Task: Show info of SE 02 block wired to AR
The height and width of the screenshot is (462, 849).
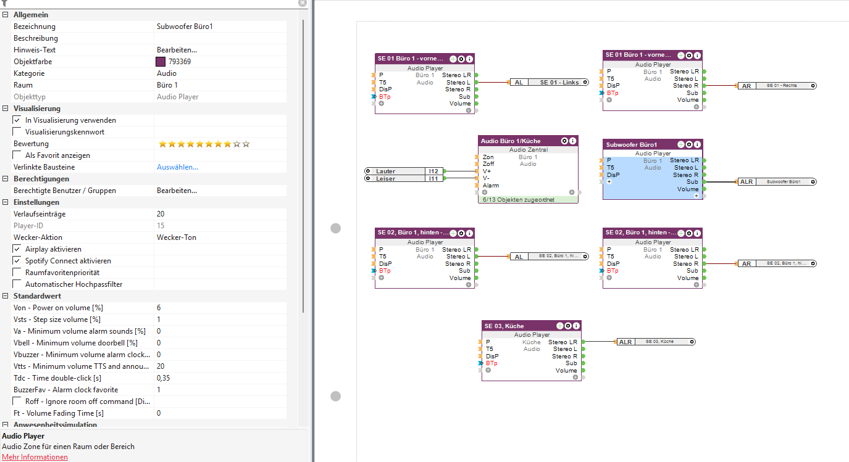Action: [x=697, y=233]
